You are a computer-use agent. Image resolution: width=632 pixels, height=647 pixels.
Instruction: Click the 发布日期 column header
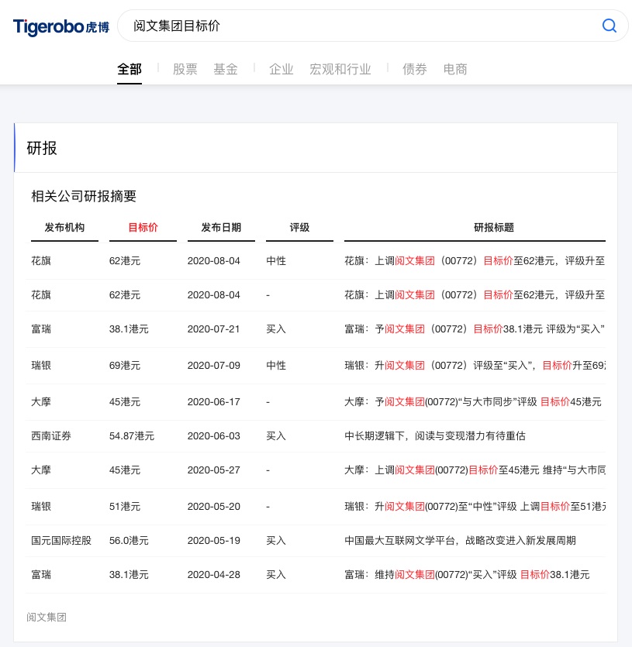point(221,227)
